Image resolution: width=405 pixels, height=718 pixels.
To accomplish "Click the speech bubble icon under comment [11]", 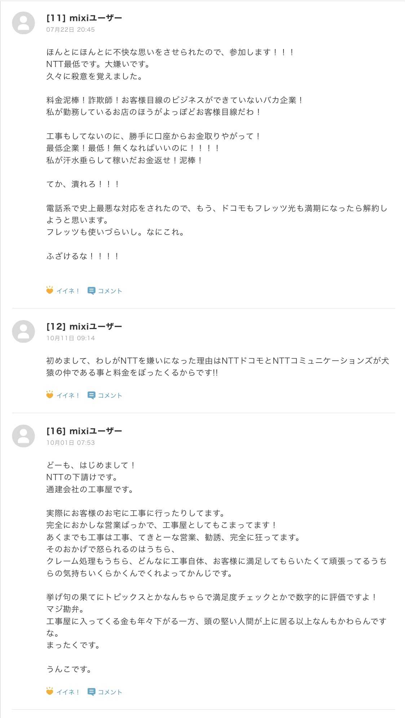I will click(91, 291).
